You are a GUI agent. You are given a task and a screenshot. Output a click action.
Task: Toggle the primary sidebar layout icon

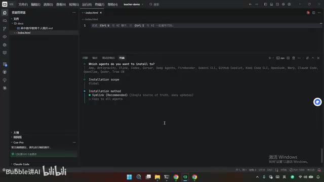coord(265,5)
